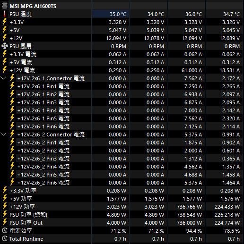Click the 78.5 % efficiency value
This screenshot has height=244, width=244.
coord(232,231)
